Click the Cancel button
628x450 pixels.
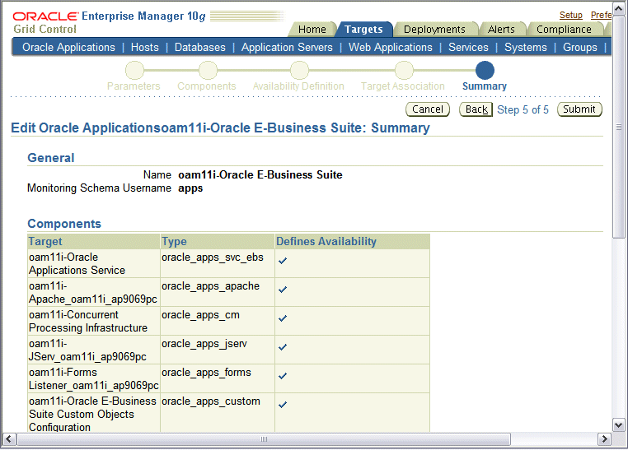428,109
